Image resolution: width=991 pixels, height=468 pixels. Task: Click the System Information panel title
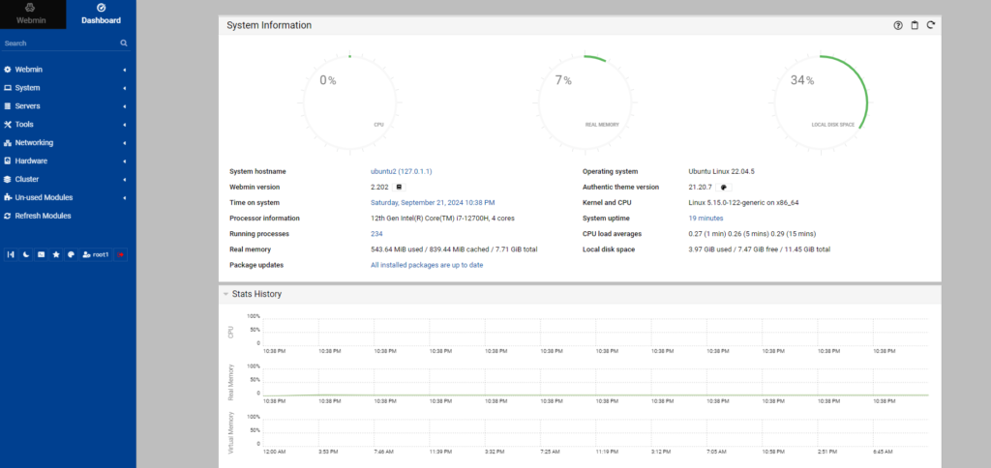point(269,25)
